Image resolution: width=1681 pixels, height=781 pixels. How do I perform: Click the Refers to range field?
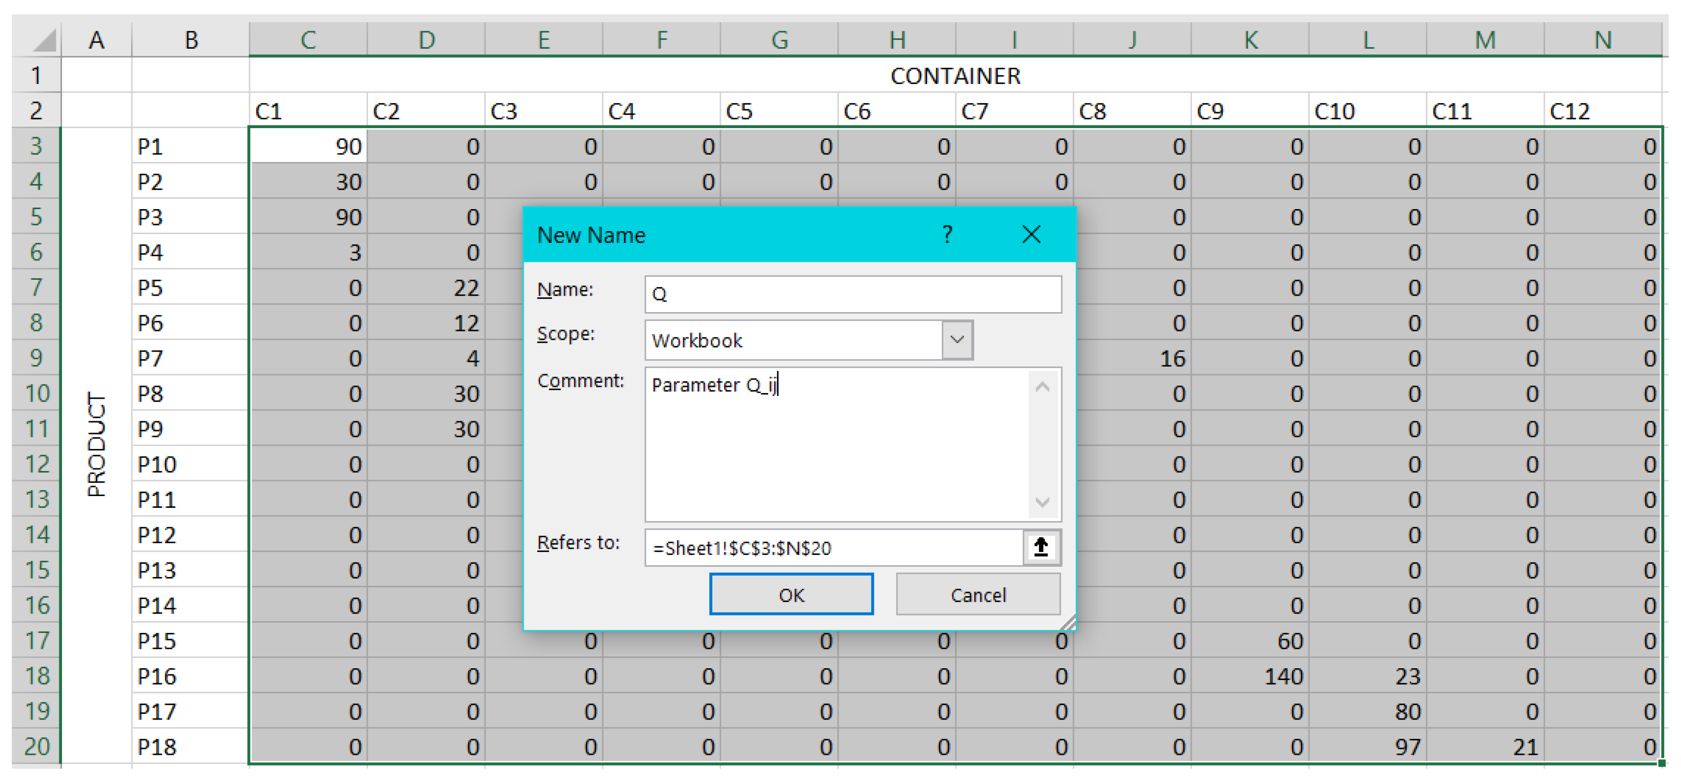tap(833, 547)
